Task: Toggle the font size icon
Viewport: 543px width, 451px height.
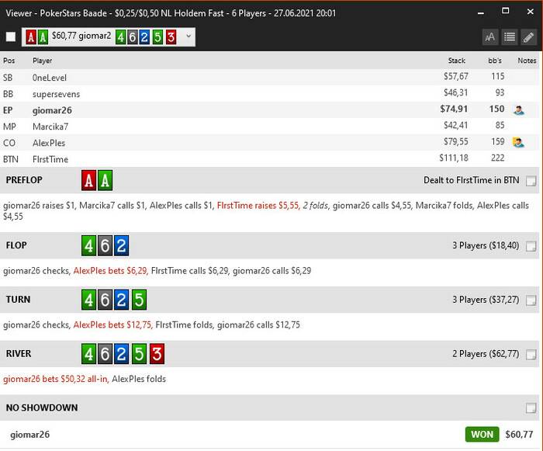Action: coord(490,37)
